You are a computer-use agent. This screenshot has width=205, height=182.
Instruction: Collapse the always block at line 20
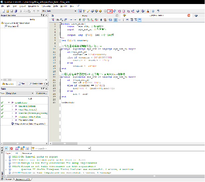click(60, 77)
